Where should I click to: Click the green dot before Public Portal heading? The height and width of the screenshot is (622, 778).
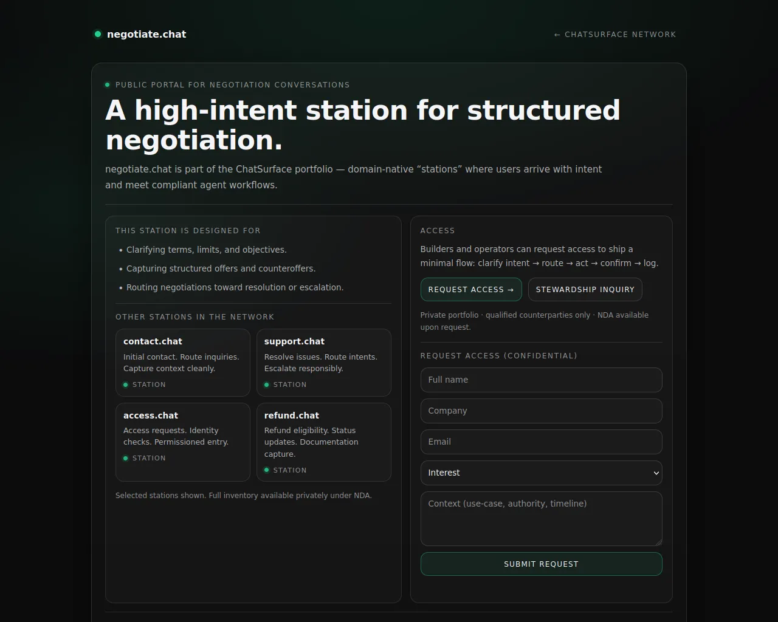pyautogui.click(x=108, y=85)
